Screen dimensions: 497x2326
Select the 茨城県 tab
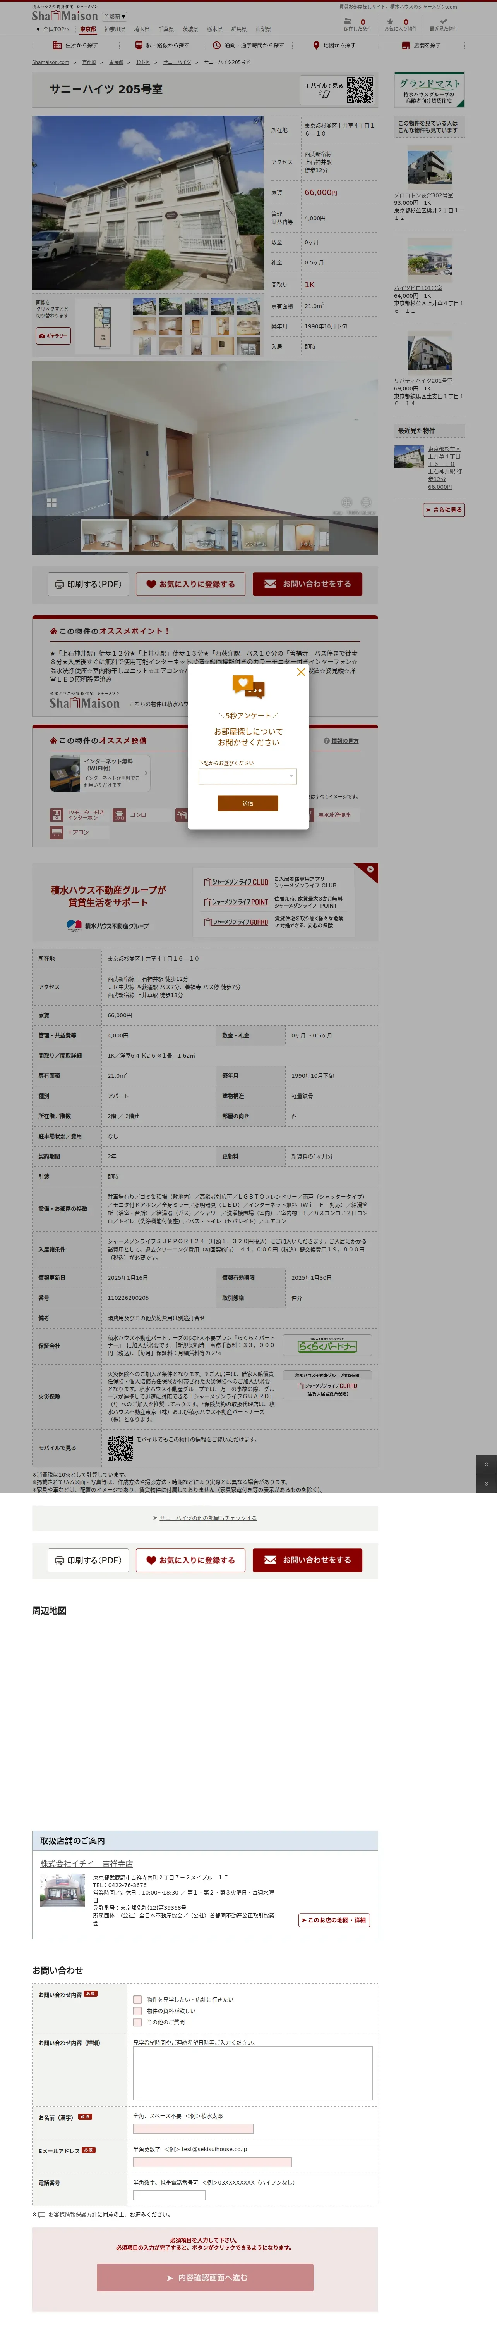coord(190,29)
